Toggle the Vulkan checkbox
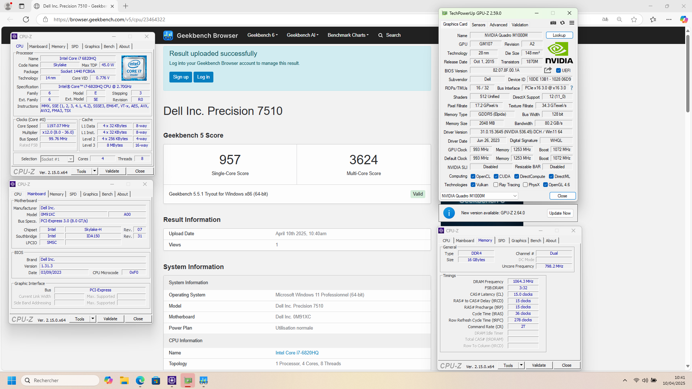692x389 pixels. pyautogui.click(x=473, y=185)
